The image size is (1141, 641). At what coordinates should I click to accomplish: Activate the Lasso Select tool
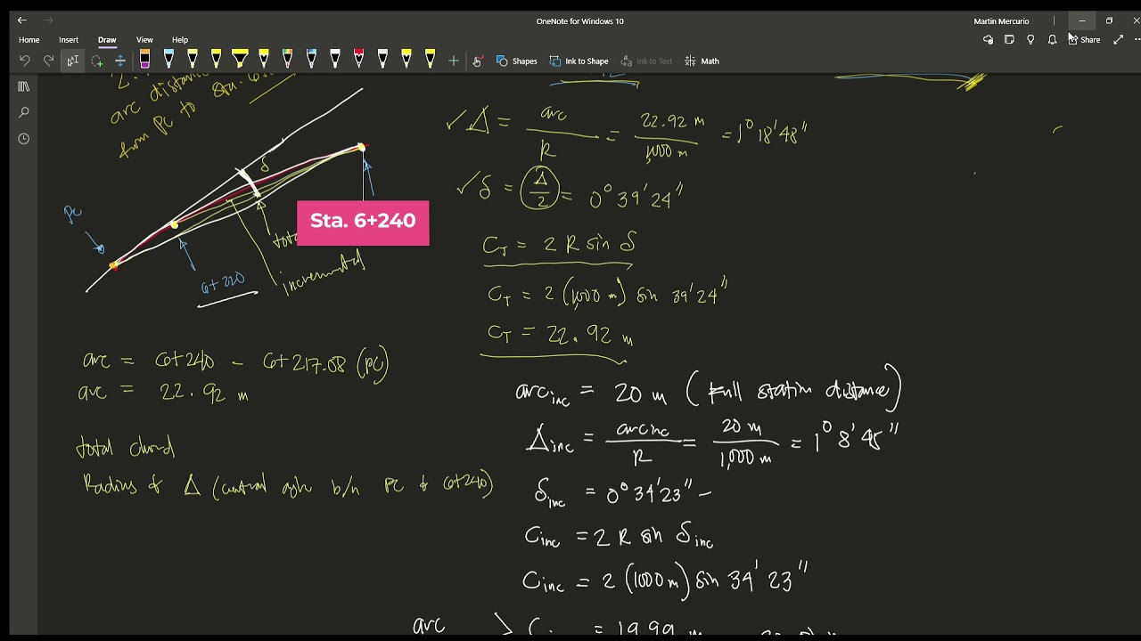tap(96, 61)
